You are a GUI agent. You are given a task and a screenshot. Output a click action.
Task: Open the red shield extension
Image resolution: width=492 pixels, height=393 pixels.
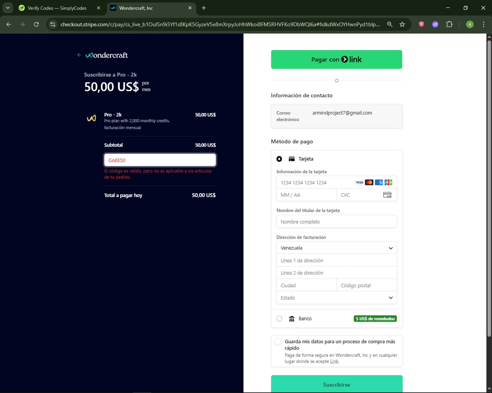(x=421, y=24)
